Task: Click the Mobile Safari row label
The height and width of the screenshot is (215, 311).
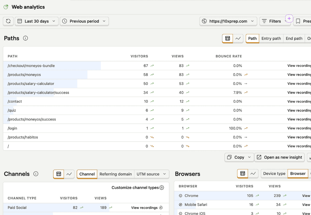Action: 196,205
